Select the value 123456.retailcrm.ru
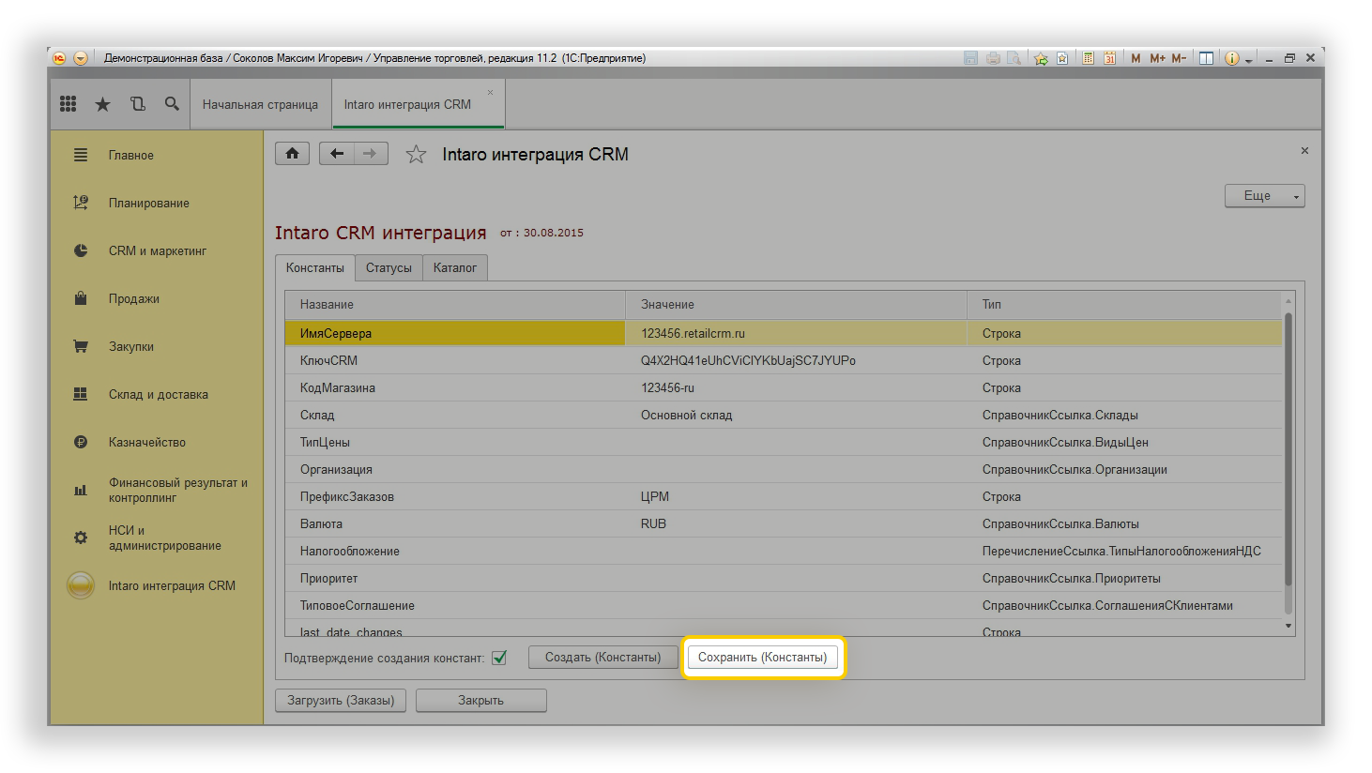 (693, 333)
